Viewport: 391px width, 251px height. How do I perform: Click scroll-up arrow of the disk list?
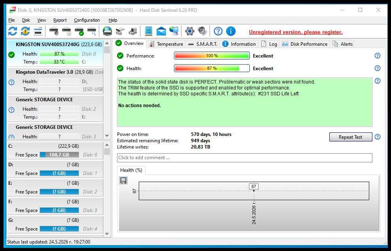pos(107,43)
